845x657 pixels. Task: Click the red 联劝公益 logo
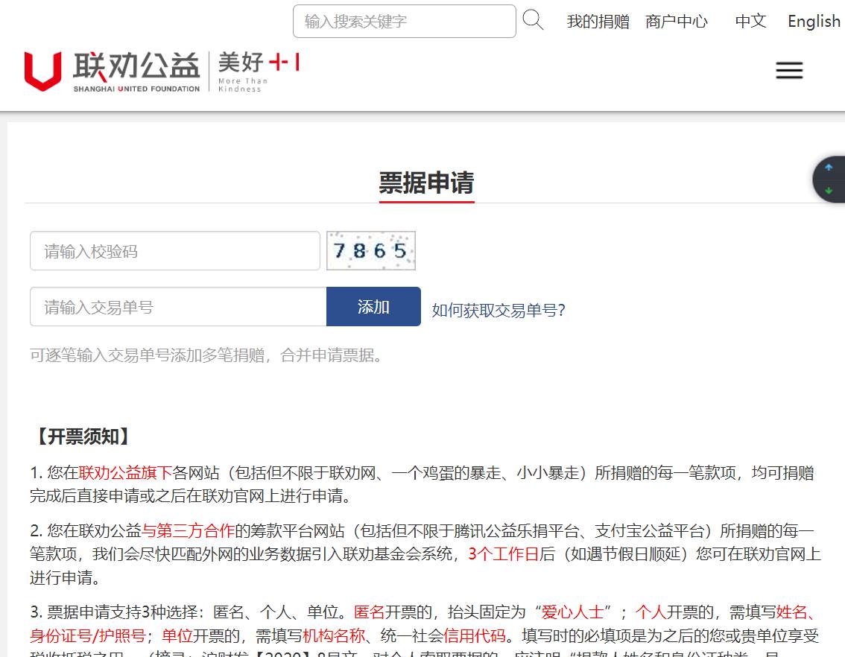112,71
